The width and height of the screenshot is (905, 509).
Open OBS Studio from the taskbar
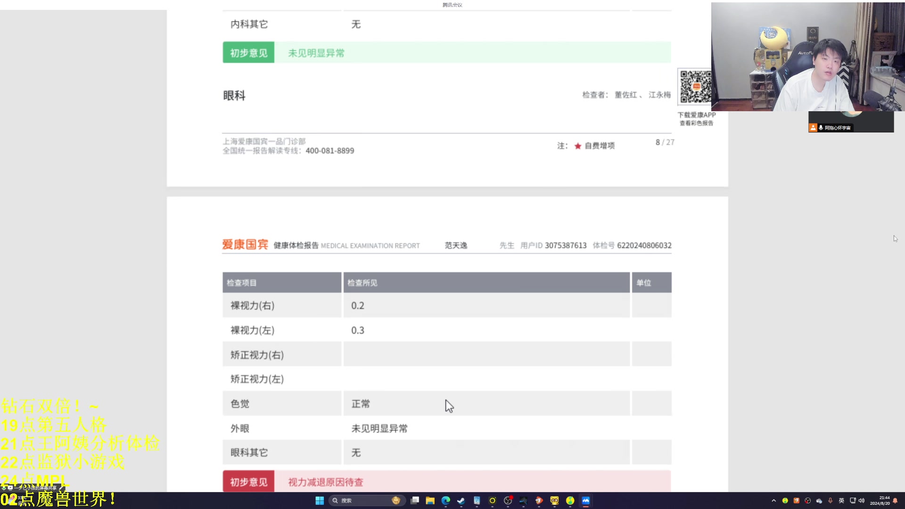click(508, 501)
